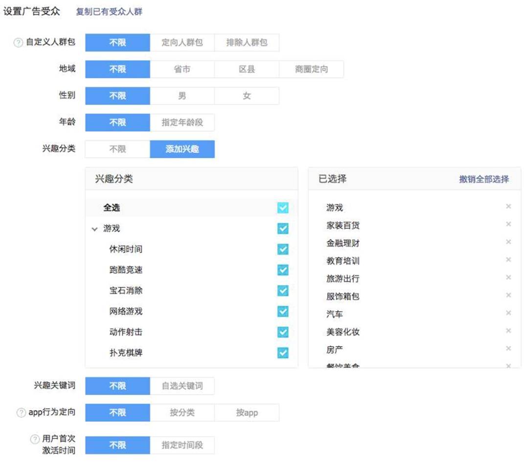Viewport: 528px width, 463px height.
Task: Delete 金融理财 via its × icon
Action: pos(508,242)
